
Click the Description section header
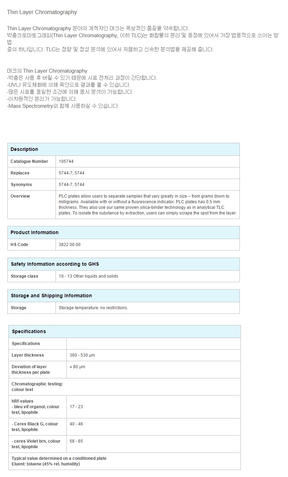(24, 149)
